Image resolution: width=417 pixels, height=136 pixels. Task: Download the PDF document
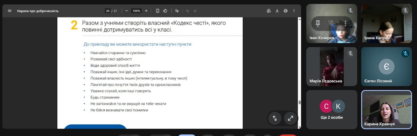point(277,11)
